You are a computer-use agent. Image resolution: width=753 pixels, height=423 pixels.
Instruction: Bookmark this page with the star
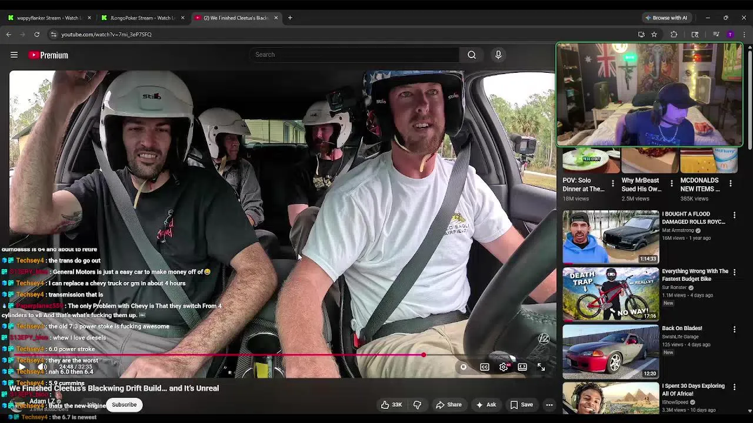pyautogui.click(x=654, y=35)
